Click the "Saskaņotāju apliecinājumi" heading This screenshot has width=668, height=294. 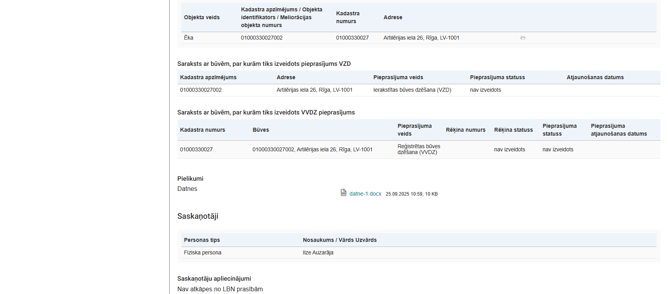pyautogui.click(x=214, y=278)
